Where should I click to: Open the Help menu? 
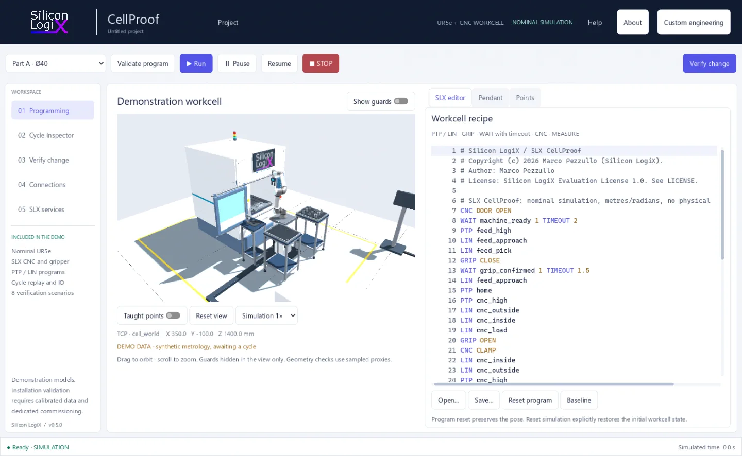pos(595,23)
